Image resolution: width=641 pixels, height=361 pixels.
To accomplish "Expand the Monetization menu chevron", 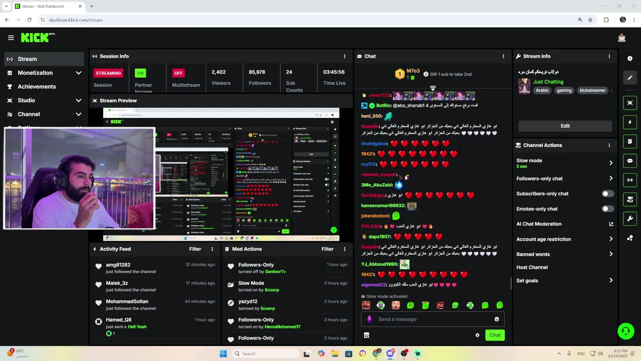I will [x=79, y=73].
